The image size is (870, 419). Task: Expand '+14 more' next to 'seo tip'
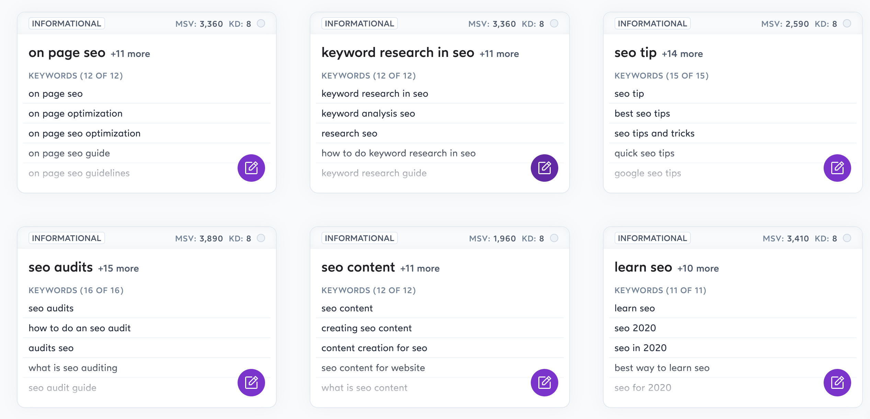coord(682,54)
